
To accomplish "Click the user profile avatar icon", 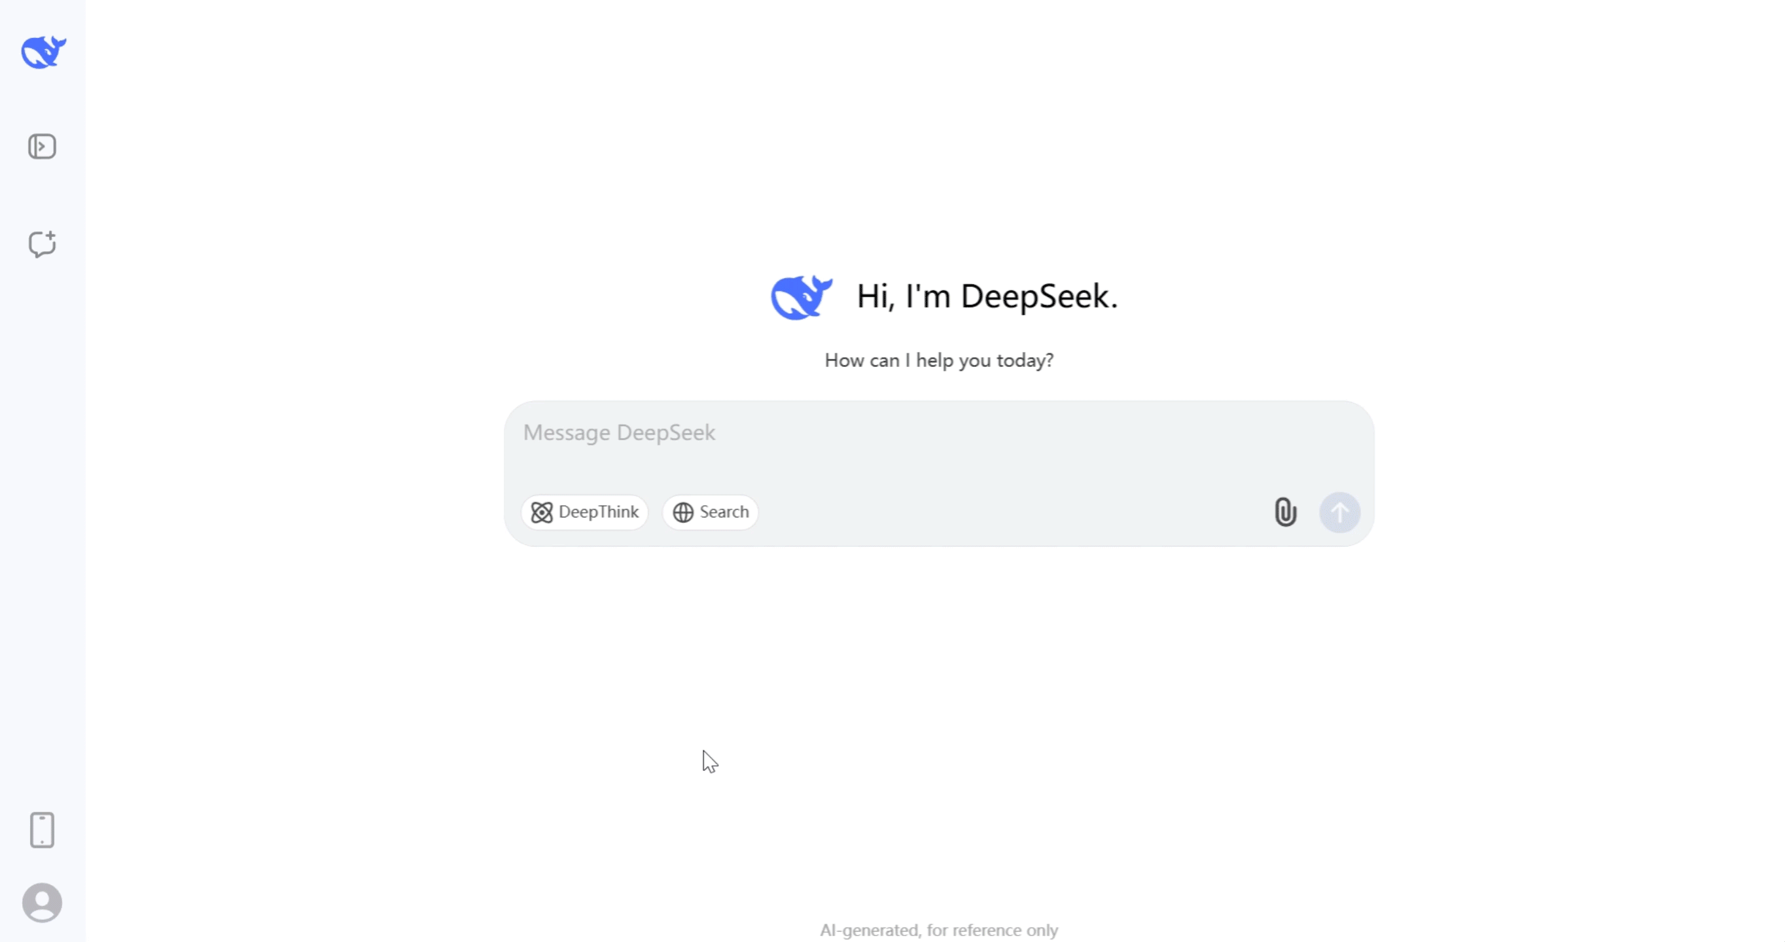I will tap(41, 902).
